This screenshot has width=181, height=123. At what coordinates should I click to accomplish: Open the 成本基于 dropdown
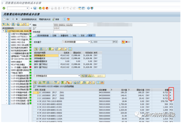(x=89, y=42)
